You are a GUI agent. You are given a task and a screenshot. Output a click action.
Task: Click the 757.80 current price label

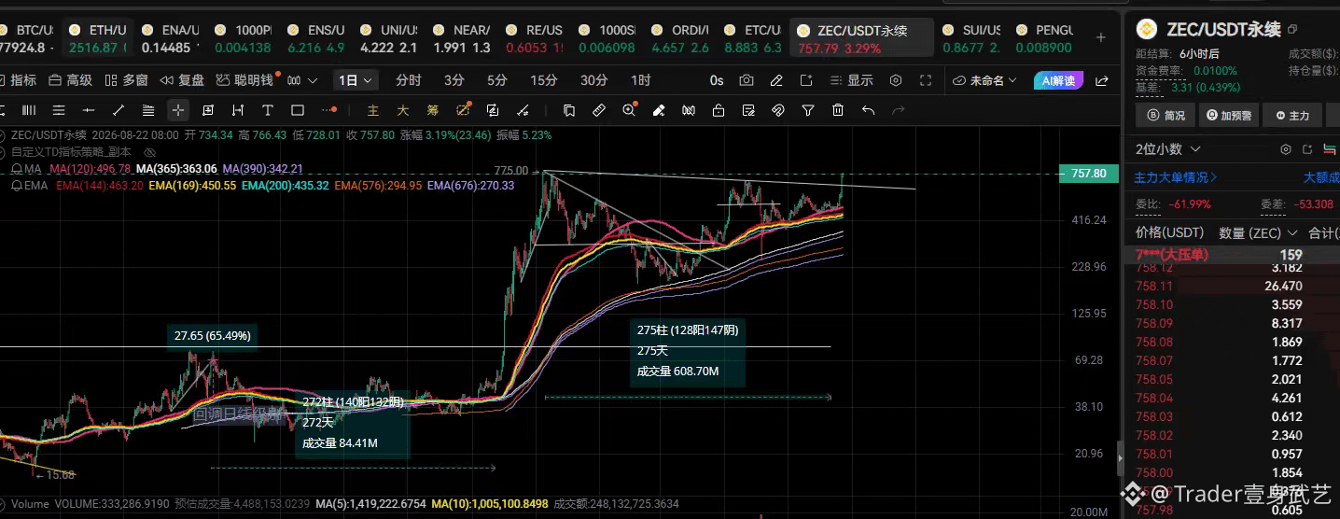(x=1089, y=174)
